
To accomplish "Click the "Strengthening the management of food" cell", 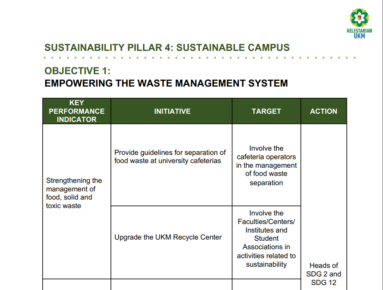I will tap(74, 193).
